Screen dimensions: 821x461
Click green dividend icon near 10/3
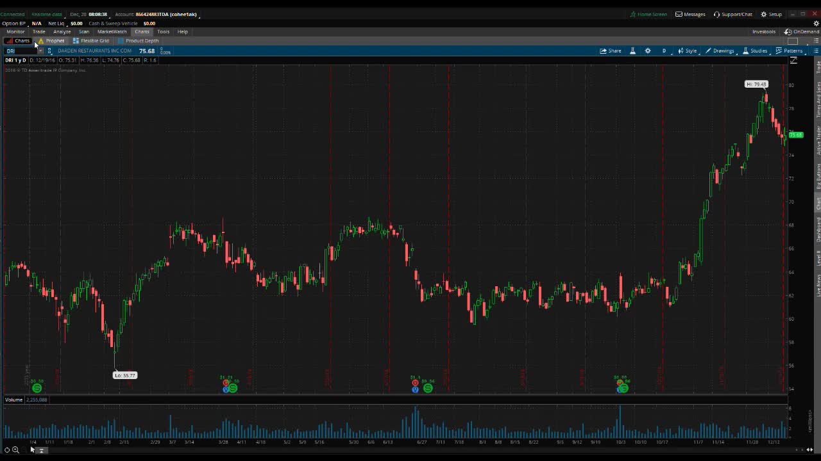tap(623, 388)
